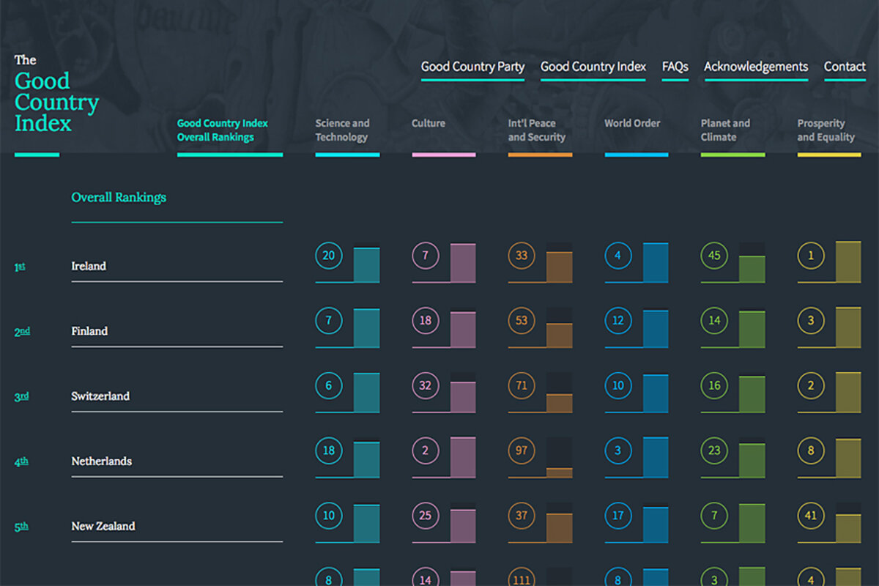Viewport: 879px width, 586px height.
Task: Open the Contact page
Action: pos(845,67)
